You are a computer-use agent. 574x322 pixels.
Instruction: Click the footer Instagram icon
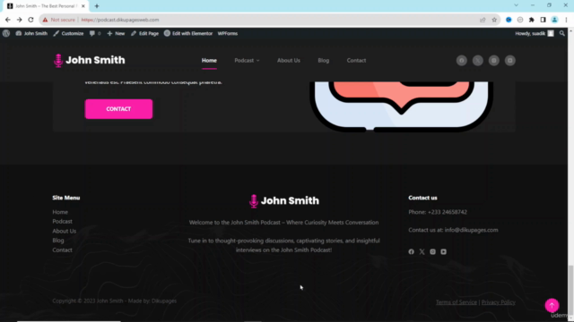(432, 251)
